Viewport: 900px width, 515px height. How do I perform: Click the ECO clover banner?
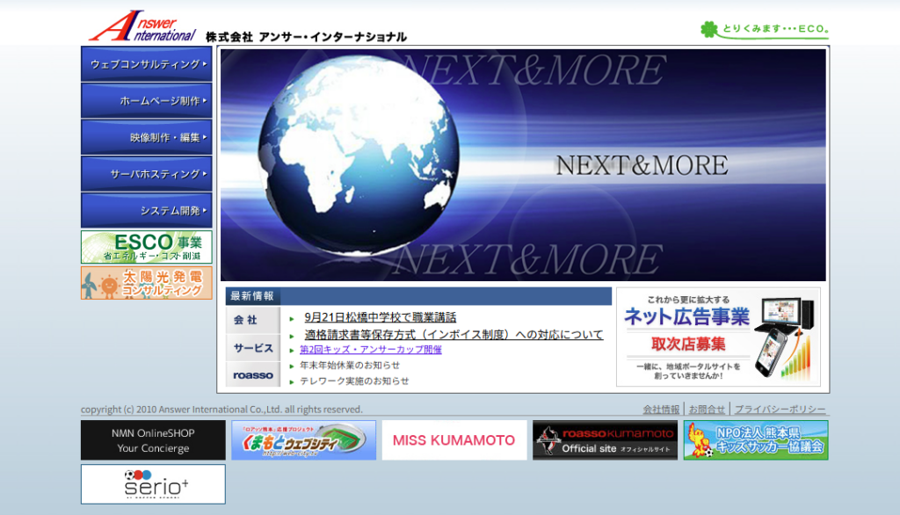[764, 29]
